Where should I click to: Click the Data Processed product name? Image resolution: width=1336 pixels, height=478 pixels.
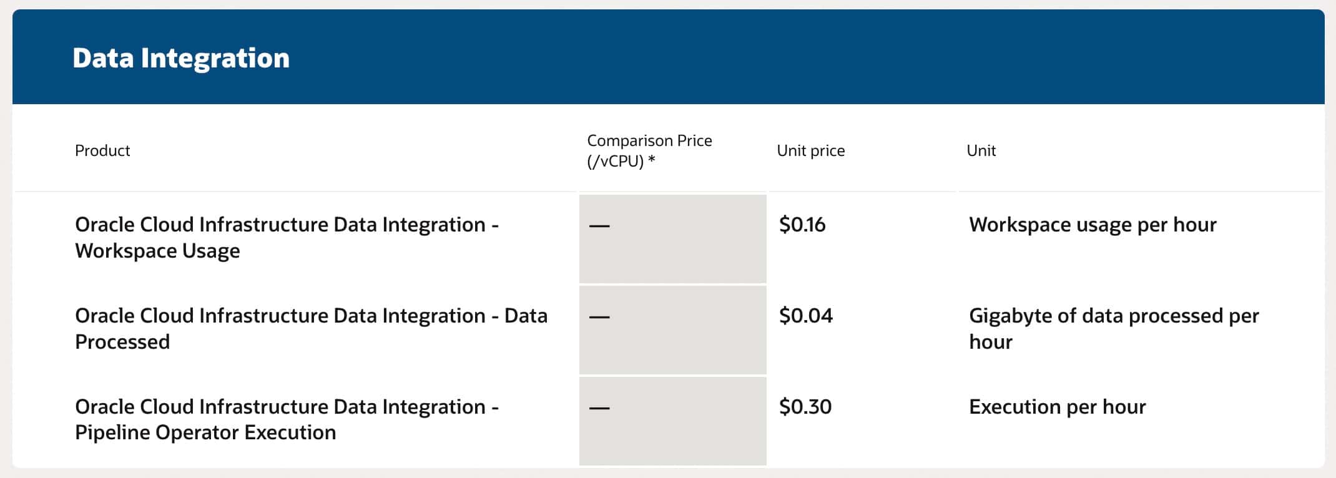[311, 328]
